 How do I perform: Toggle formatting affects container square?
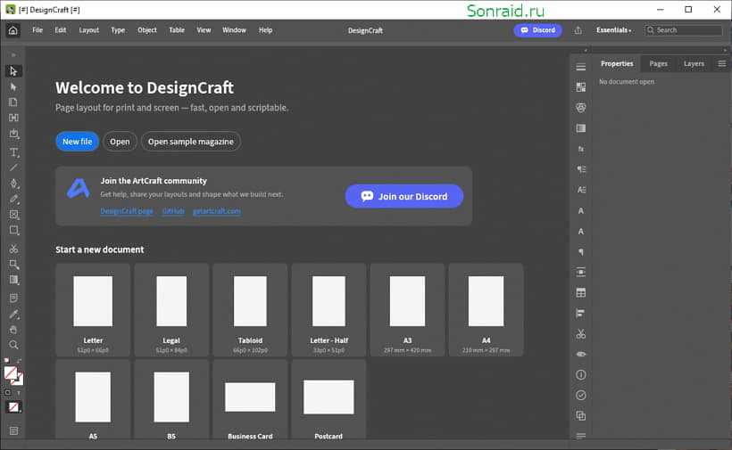tap(7, 393)
